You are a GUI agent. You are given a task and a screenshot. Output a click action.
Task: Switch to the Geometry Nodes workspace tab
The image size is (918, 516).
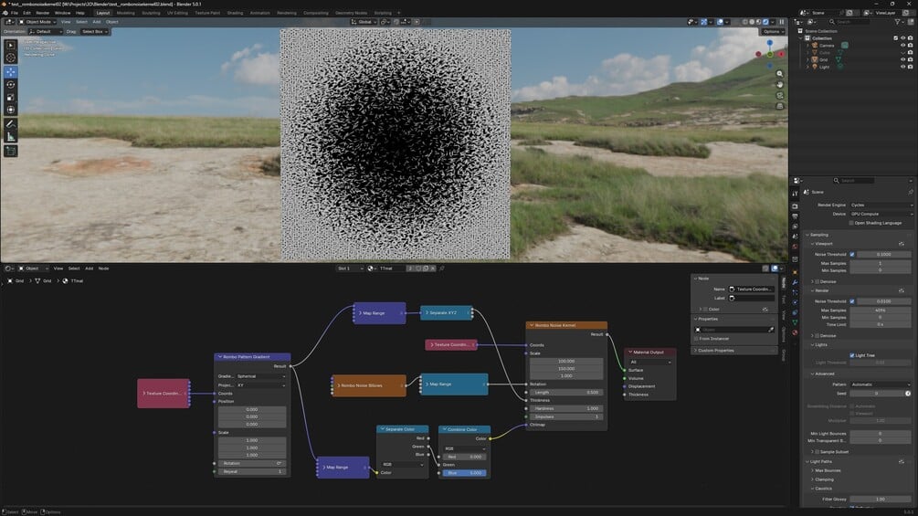[x=352, y=12]
